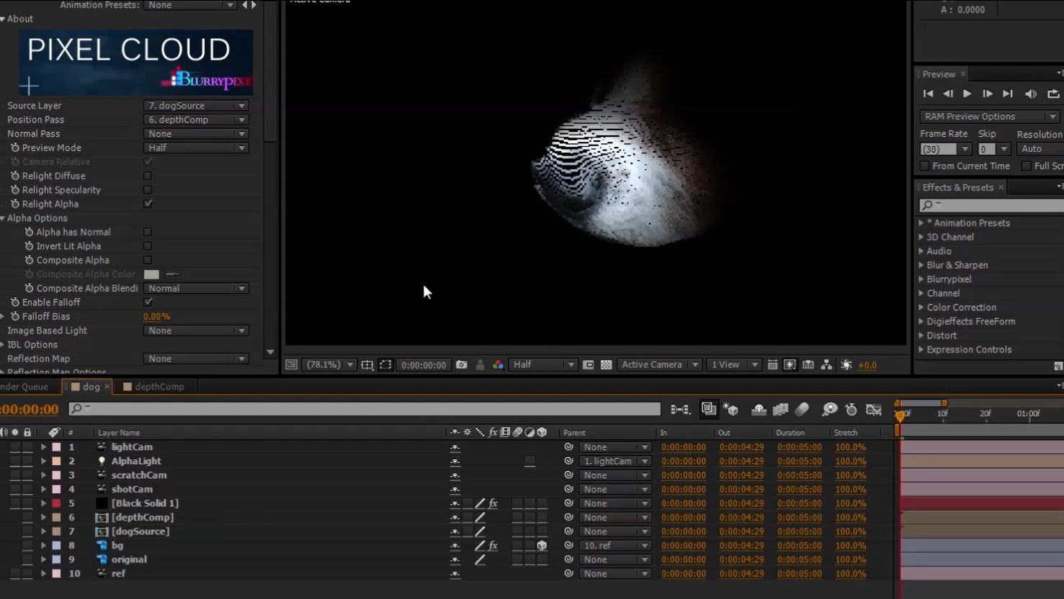Open the grid and guide options icon
Image resolution: width=1064 pixels, height=599 pixels.
point(367,365)
